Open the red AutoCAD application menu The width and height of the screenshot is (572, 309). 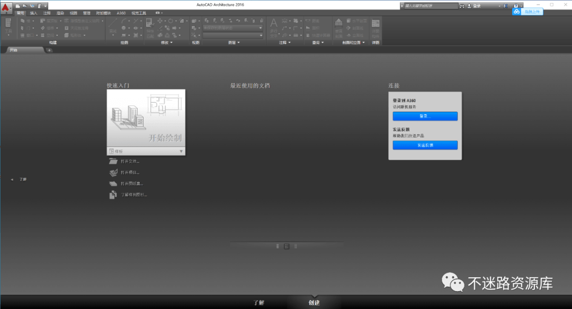[5, 7]
